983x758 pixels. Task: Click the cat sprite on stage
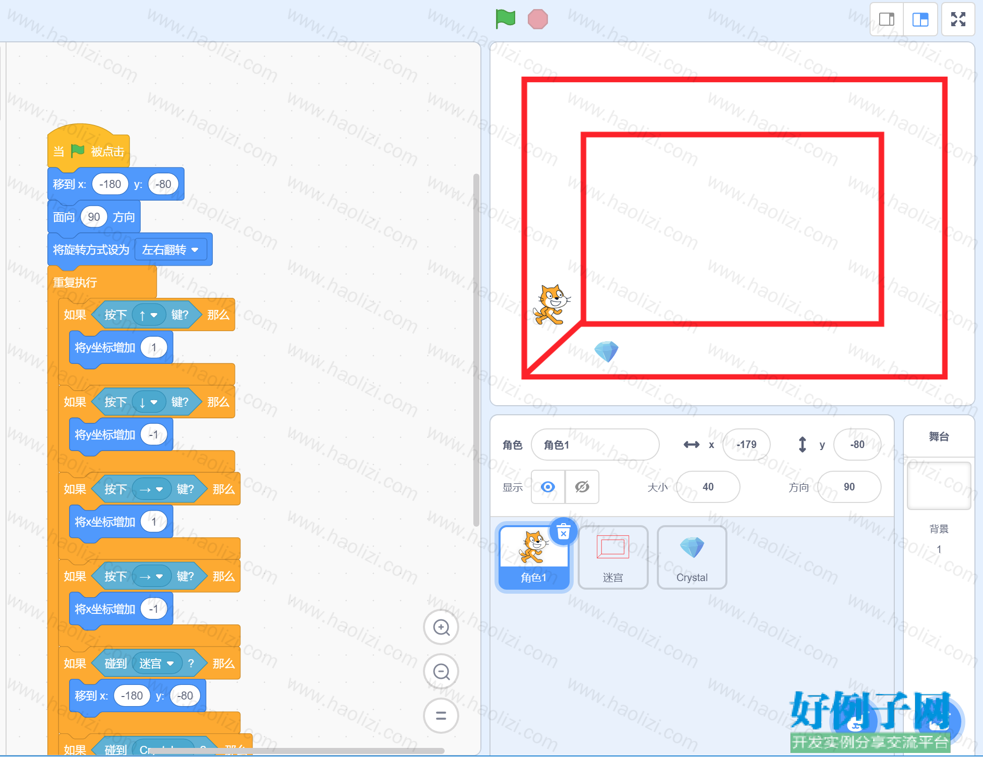[551, 305]
